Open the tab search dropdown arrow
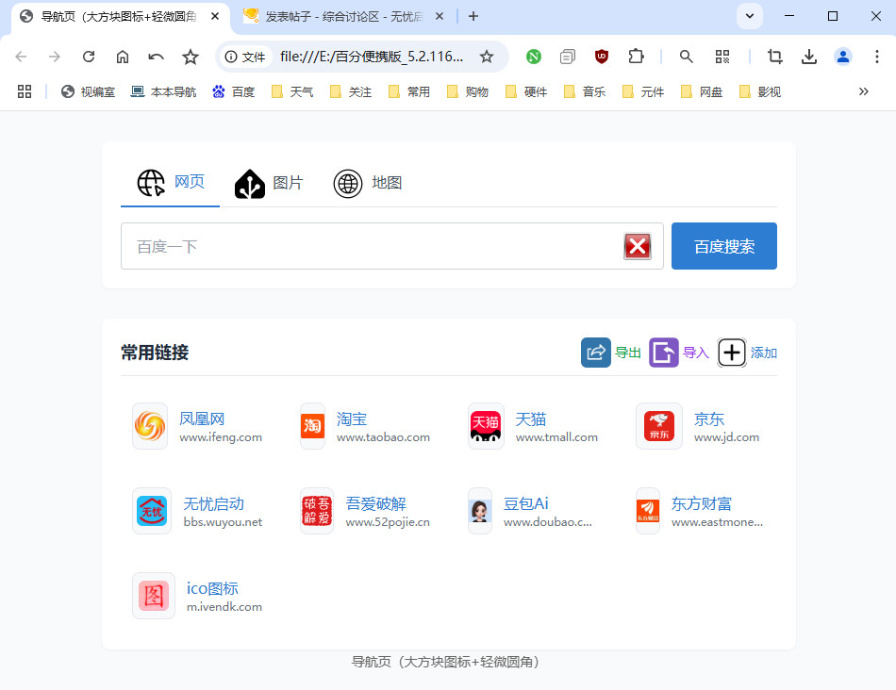Screen dimensions: 896x690 750,16
